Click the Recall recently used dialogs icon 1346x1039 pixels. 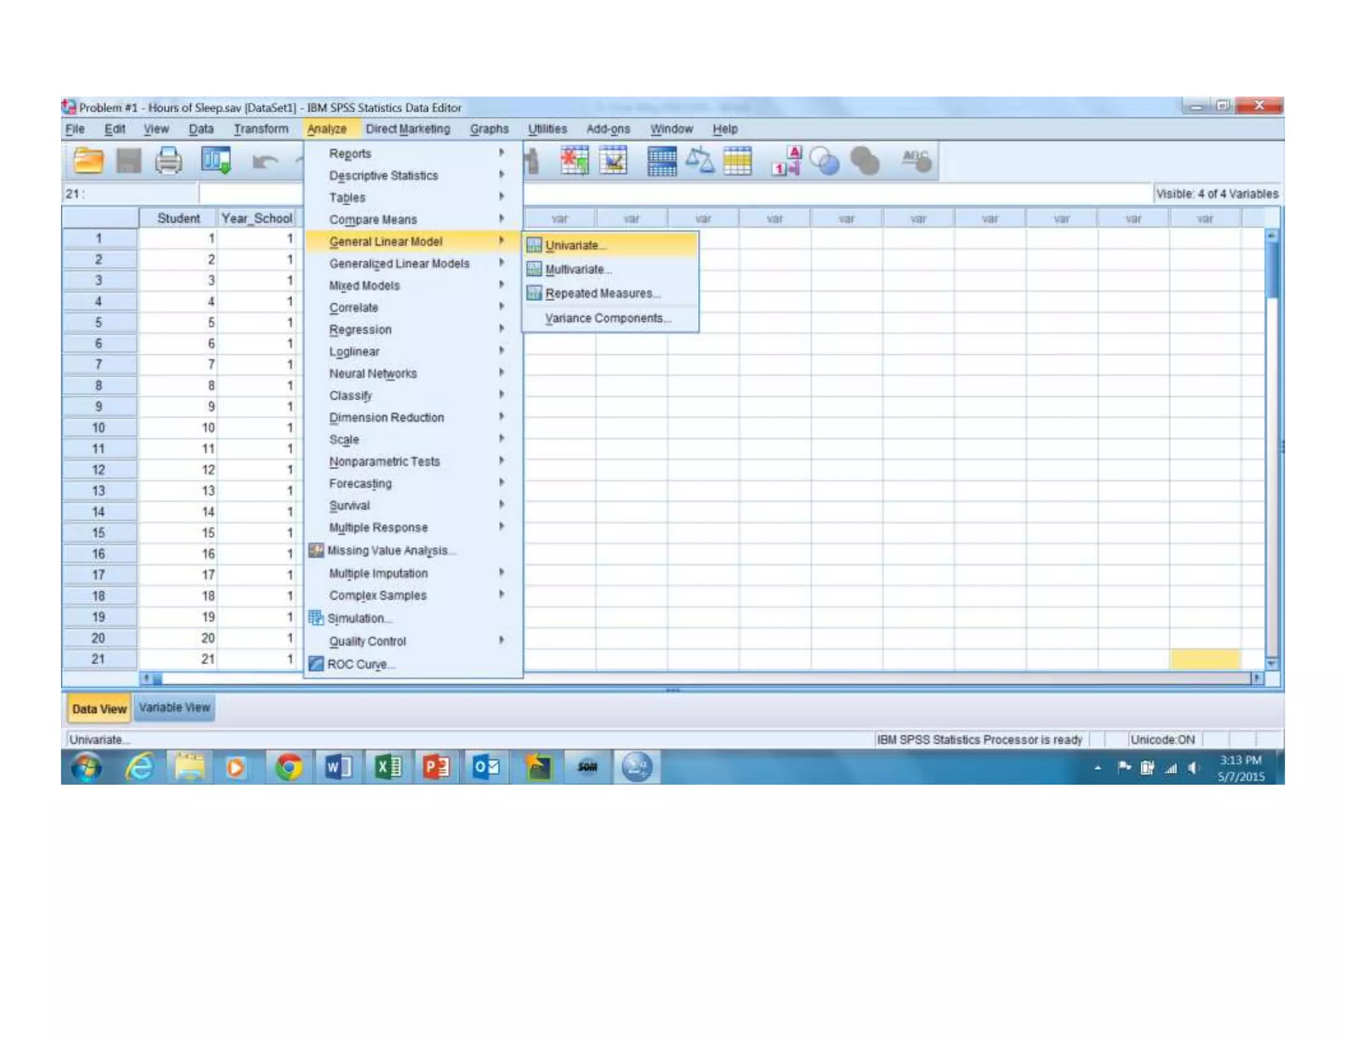click(x=216, y=160)
